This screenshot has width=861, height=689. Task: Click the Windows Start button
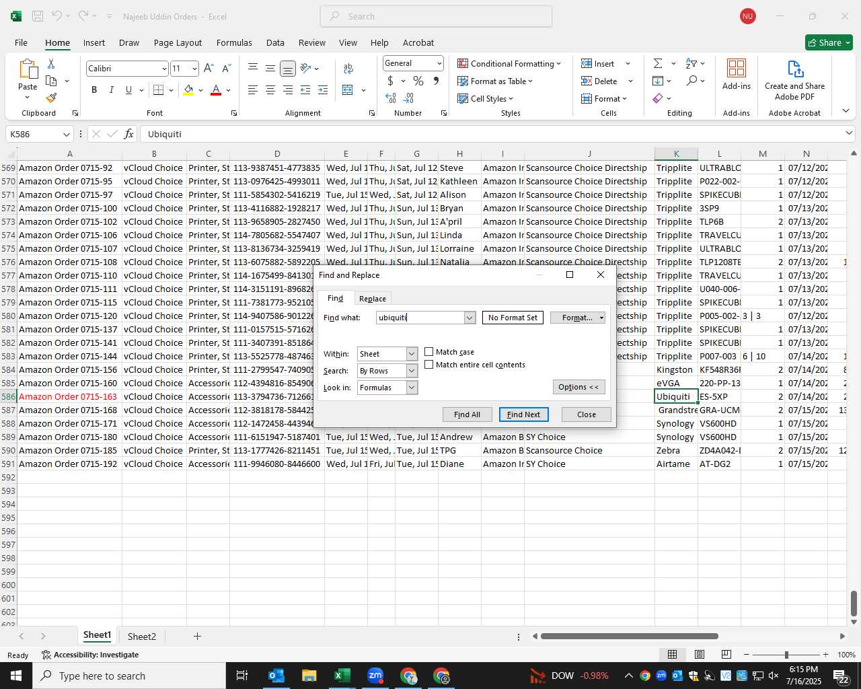[x=16, y=676]
